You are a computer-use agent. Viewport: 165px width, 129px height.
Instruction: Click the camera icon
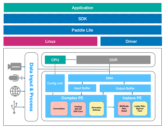[x=15, y=66]
